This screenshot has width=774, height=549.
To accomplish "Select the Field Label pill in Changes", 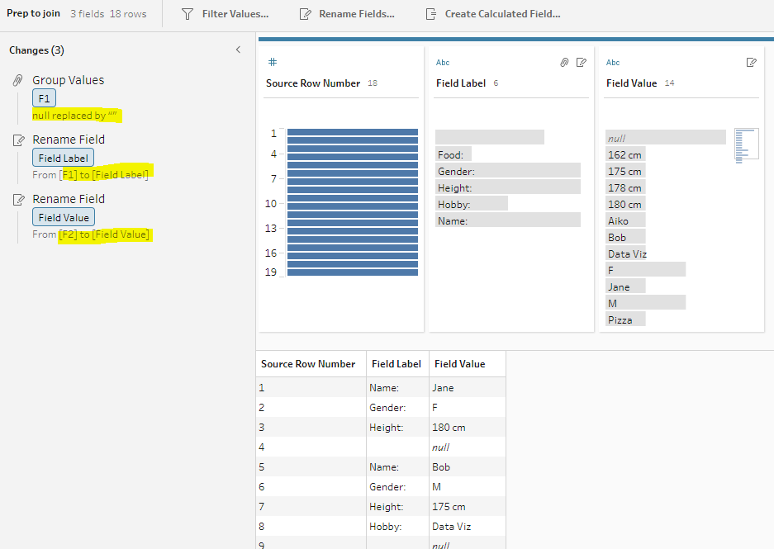I will pos(64,158).
